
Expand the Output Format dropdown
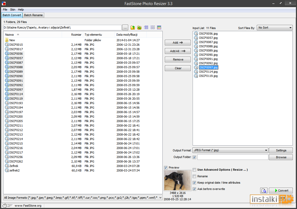tap(230, 150)
